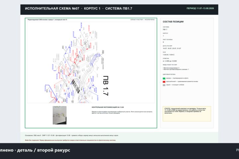The width and height of the screenshot is (239, 159).
Task: Click the Редактируемая CAD-основа caption
Action: (47, 20)
